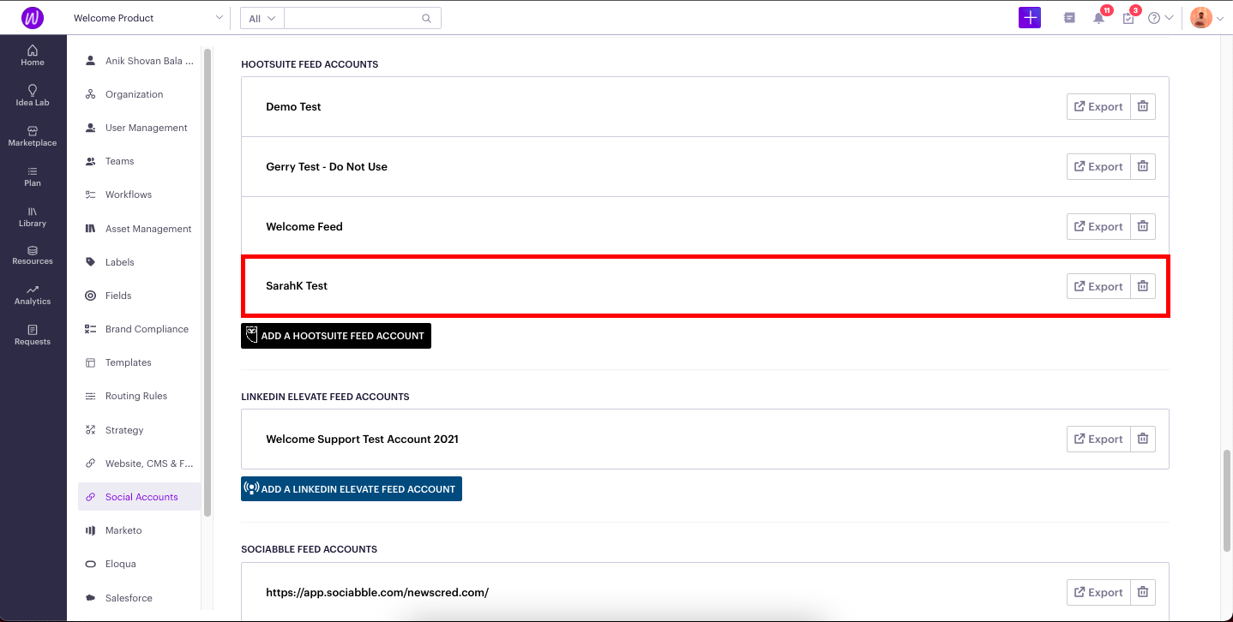
Task: Open the user avatar menu
Action: [x=1207, y=18]
